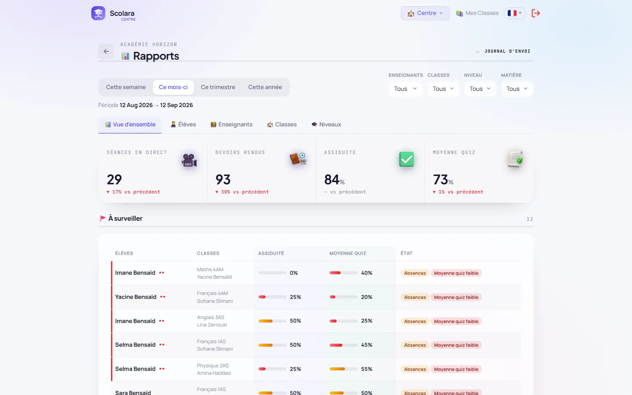Click the Devoirs rendus value 93
The height and width of the screenshot is (395, 632).
point(223,180)
